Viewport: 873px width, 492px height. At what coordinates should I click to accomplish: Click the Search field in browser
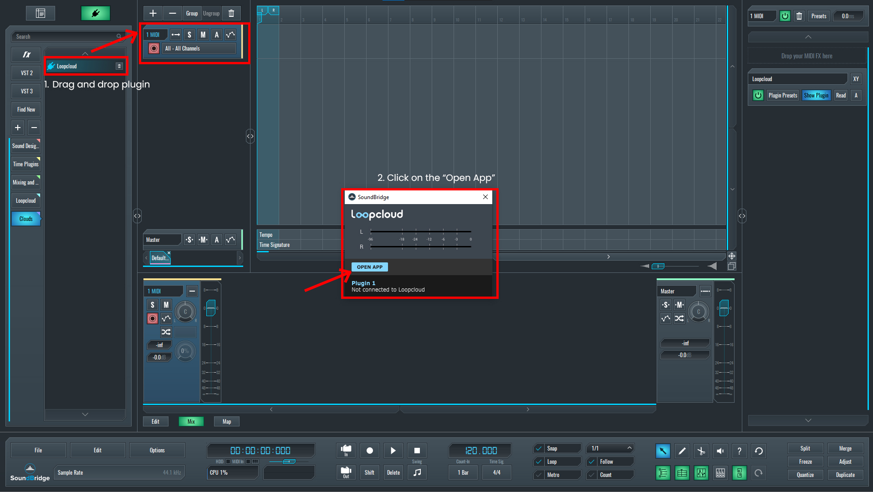click(68, 36)
